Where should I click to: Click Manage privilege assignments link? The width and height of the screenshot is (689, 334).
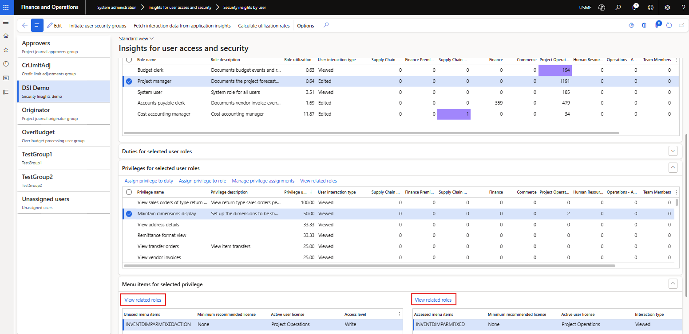coord(263,181)
